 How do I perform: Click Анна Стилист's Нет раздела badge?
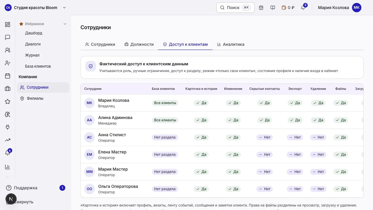[165, 137]
